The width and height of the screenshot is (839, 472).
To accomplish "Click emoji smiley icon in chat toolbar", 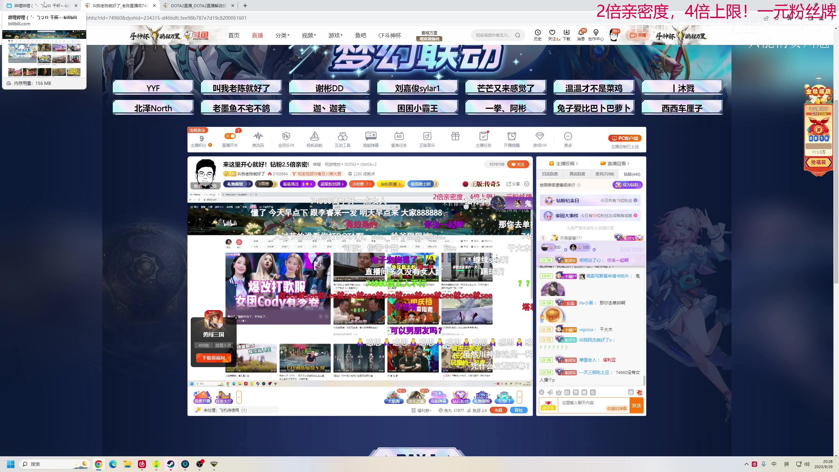I will (542, 392).
